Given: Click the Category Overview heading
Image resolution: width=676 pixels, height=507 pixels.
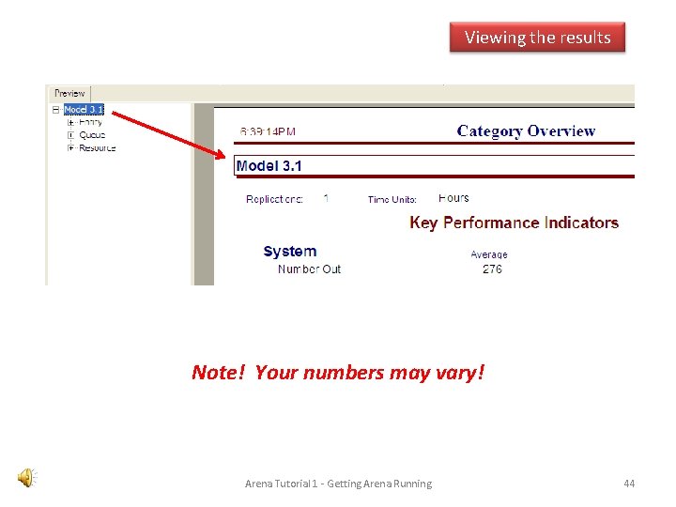Looking at the screenshot, I should pyautogui.click(x=526, y=131).
